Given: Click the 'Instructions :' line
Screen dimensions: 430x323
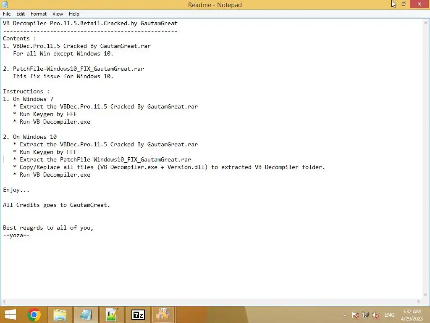Looking at the screenshot, I should coord(26,91).
